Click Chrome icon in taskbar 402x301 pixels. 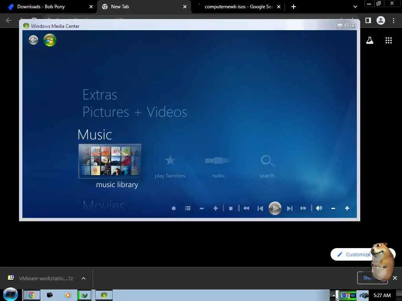tap(31, 295)
